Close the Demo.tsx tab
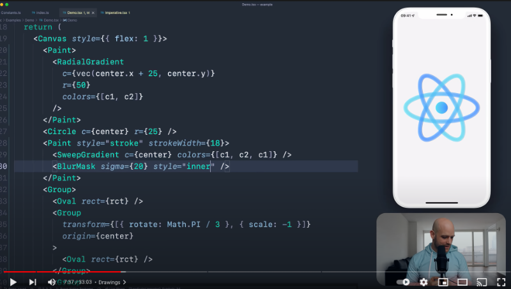The image size is (511, 289). (x=93, y=13)
